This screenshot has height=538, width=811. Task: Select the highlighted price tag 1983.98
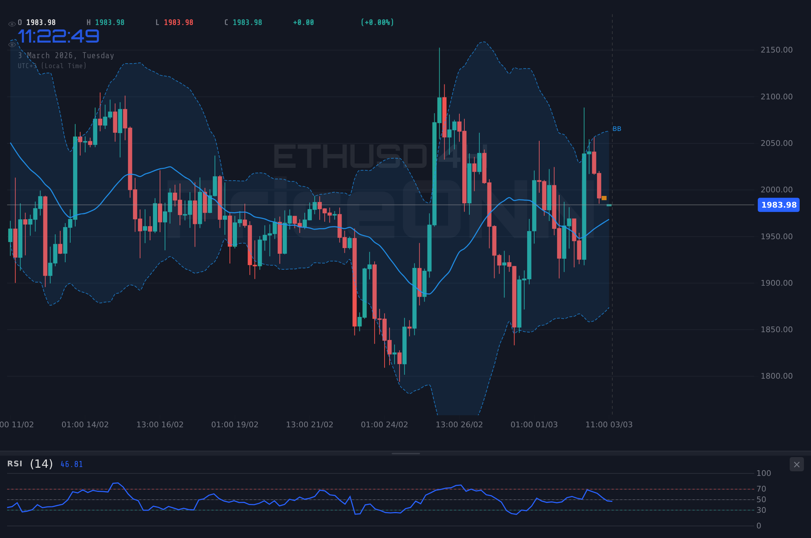coord(778,205)
